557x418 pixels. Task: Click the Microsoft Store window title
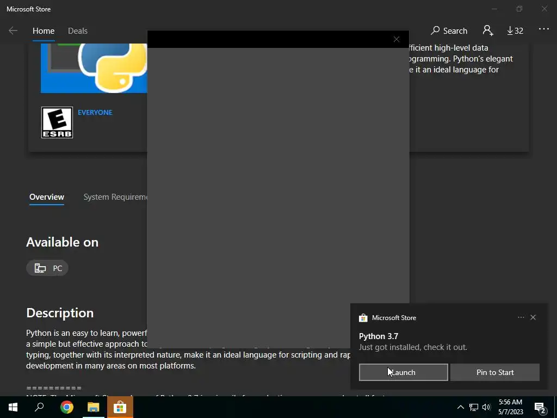click(x=28, y=9)
